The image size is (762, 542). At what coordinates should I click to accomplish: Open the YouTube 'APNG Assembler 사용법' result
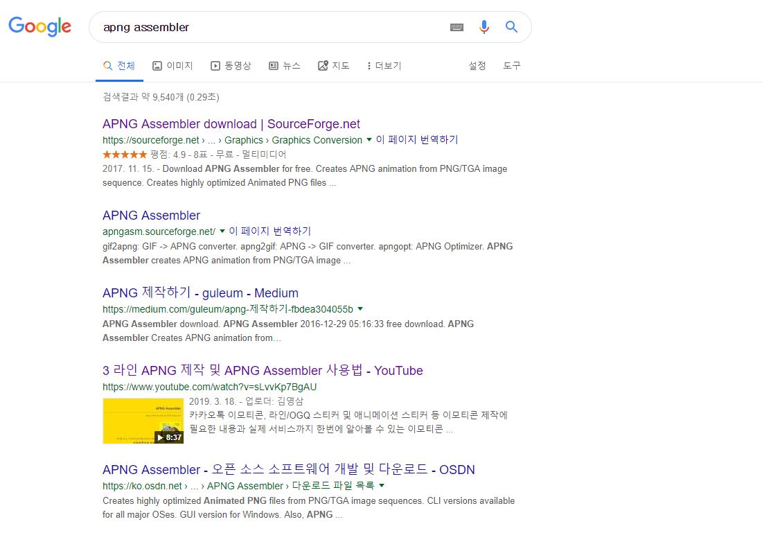point(263,370)
